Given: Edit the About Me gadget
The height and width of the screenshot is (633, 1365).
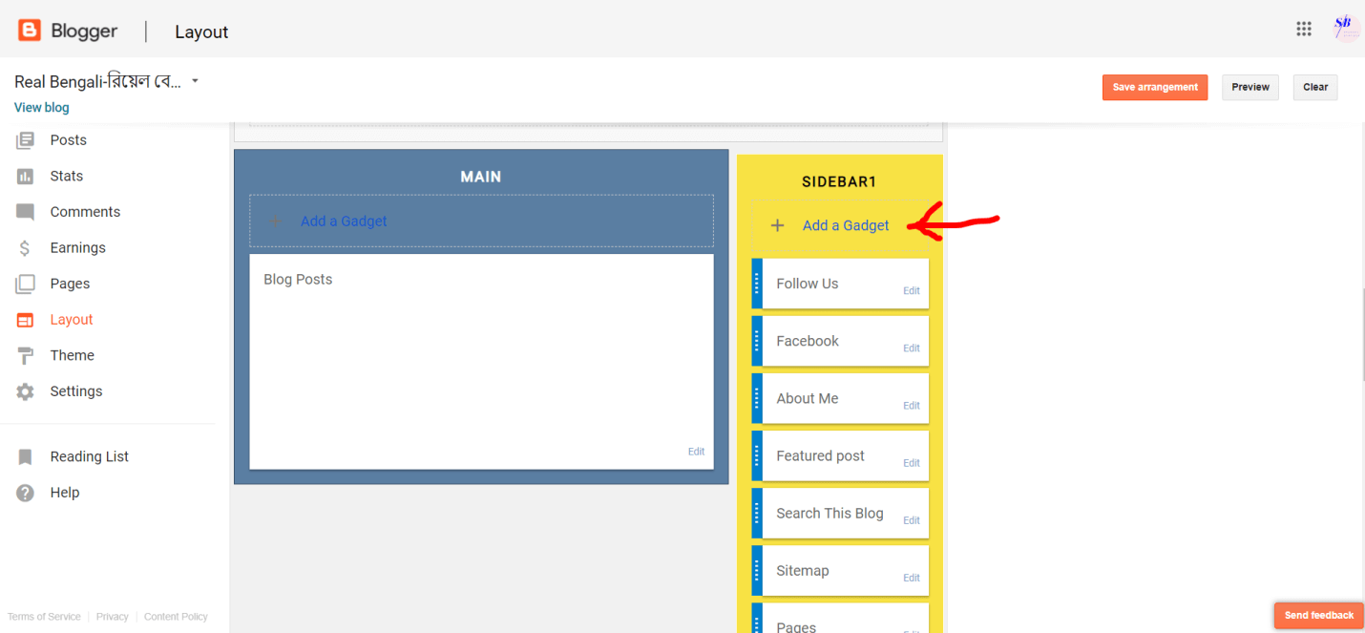Looking at the screenshot, I should coord(912,406).
